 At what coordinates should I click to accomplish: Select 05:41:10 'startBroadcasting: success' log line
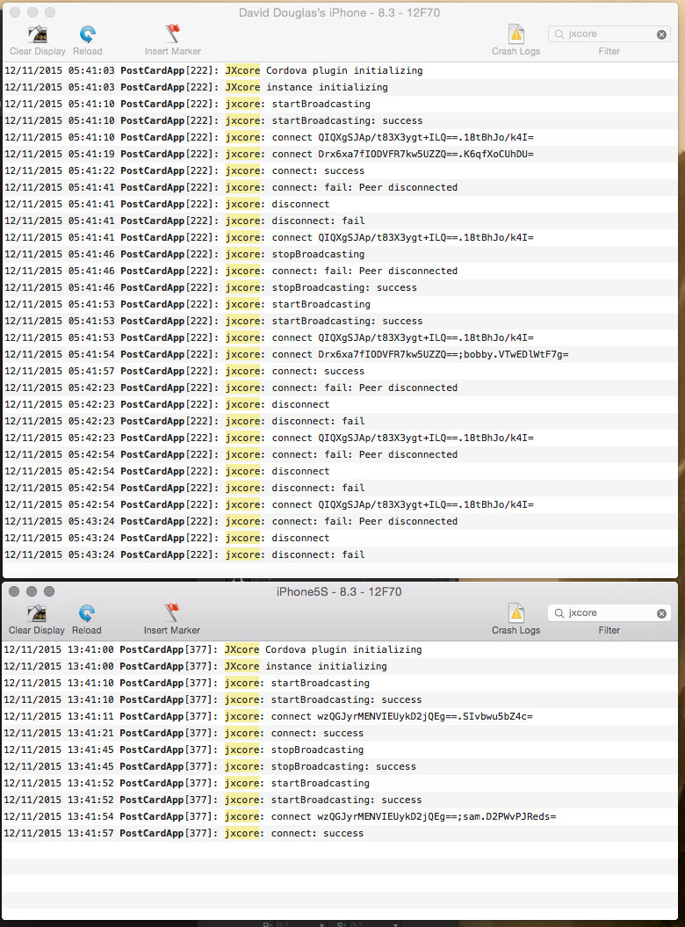tap(340, 120)
